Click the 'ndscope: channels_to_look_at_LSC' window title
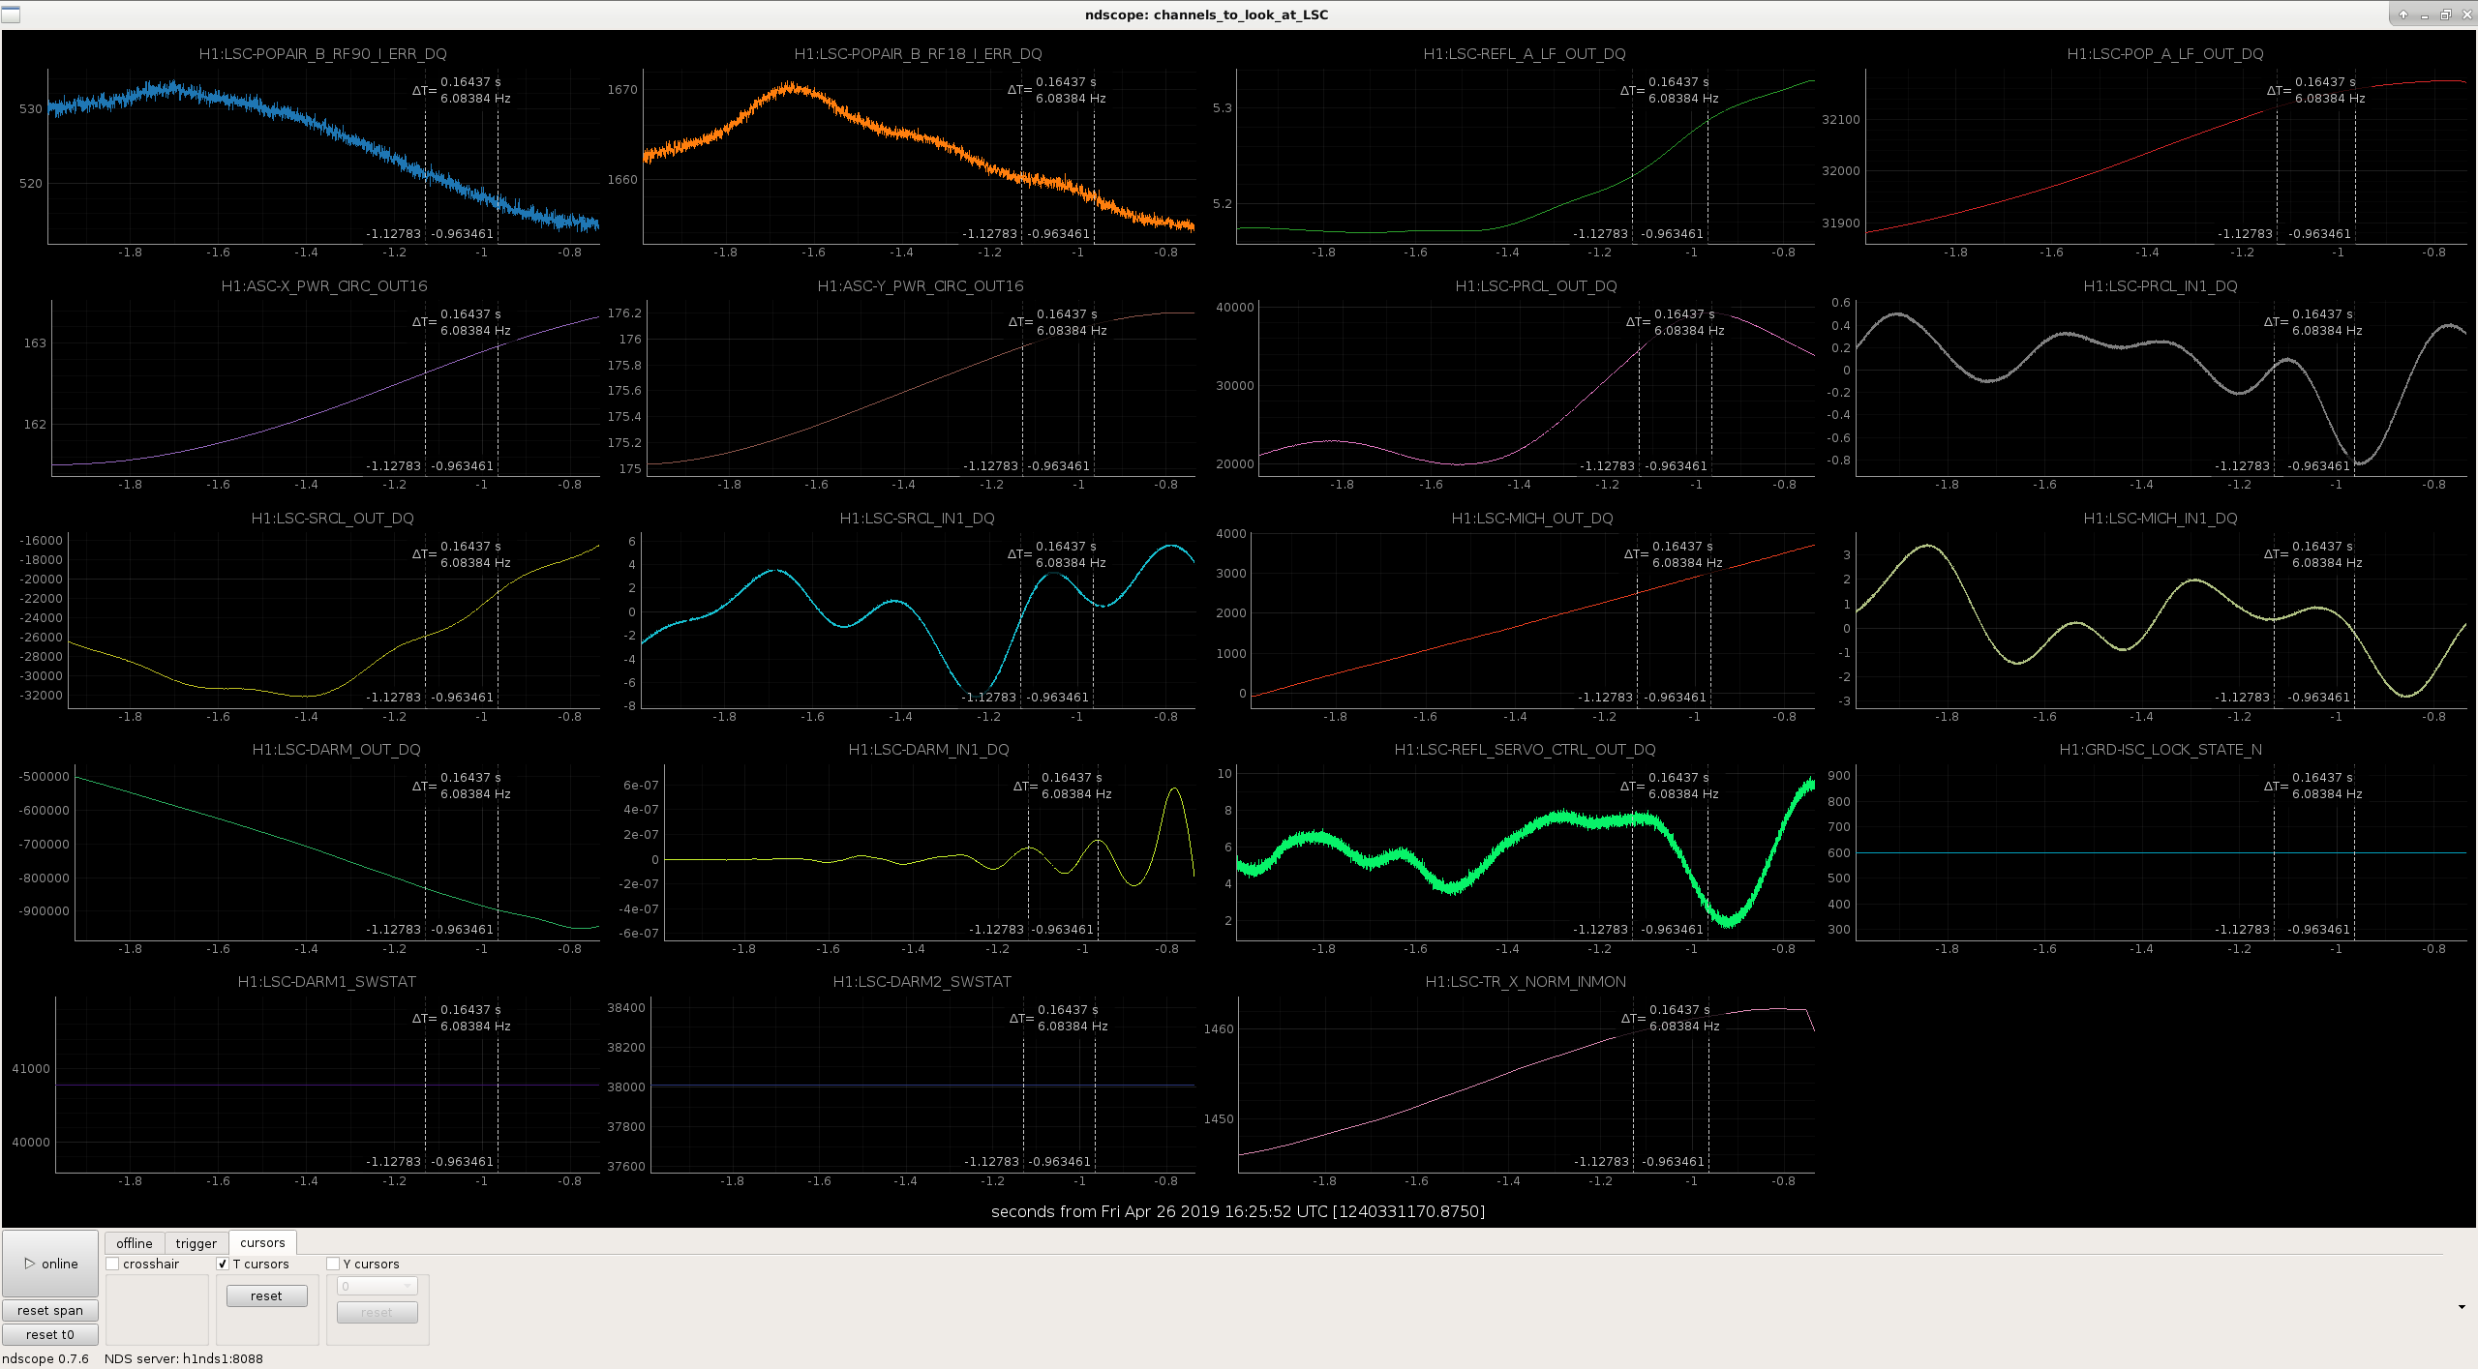The height and width of the screenshot is (1369, 2478). [1207, 15]
